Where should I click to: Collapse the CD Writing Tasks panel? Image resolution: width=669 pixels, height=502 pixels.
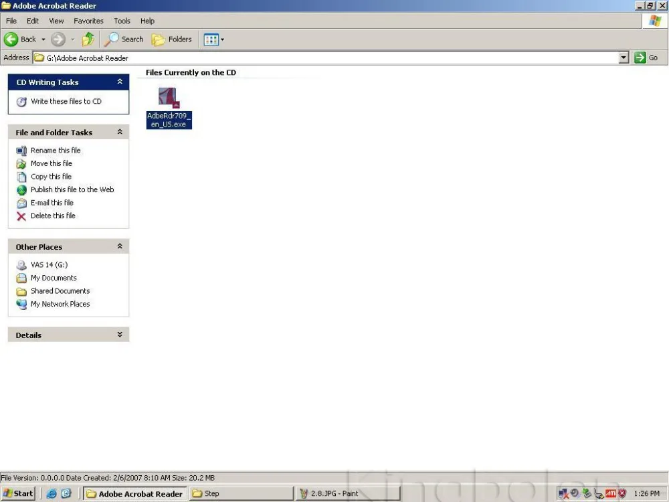click(x=120, y=82)
